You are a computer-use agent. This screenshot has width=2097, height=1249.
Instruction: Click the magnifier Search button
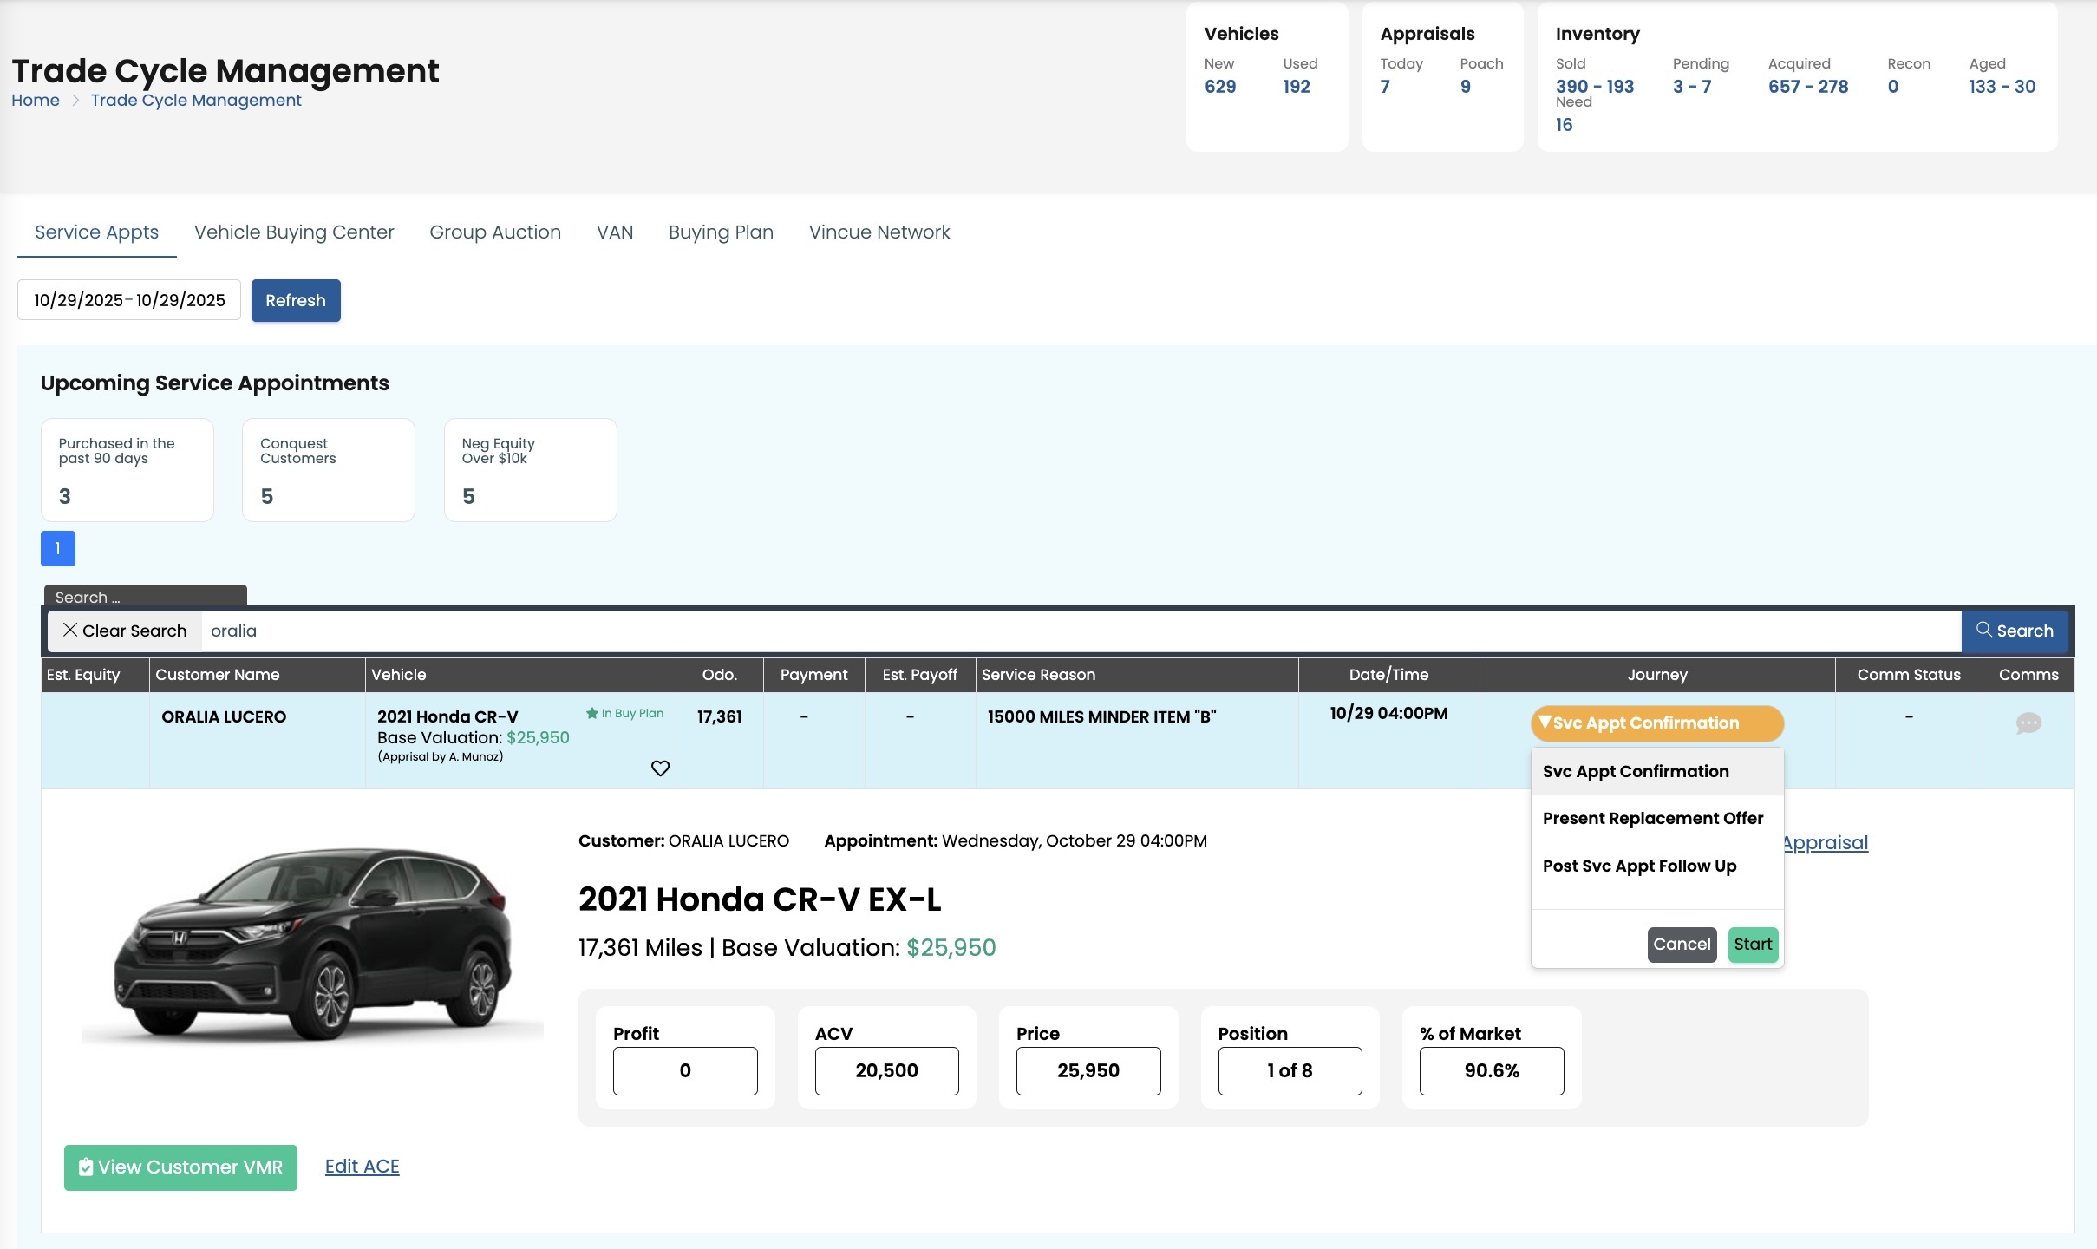coord(2014,631)
